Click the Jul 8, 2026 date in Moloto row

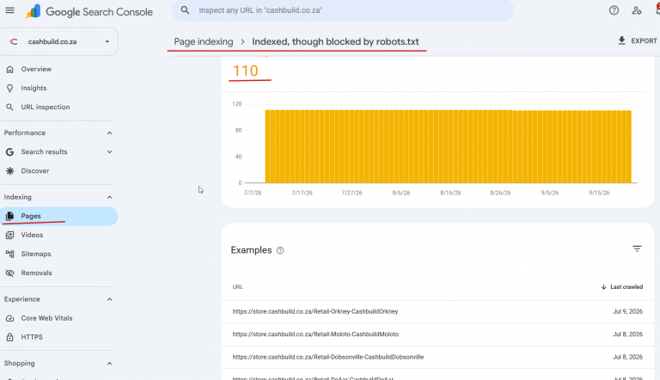[627, 334]
